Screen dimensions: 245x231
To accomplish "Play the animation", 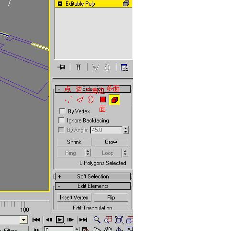I will pyautogui.click(x=60, y=220).
